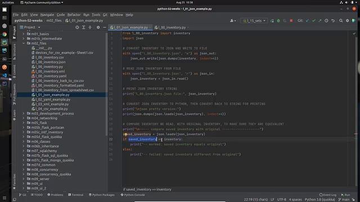Click the Code With Me user icon
360x202 pixels.
232,21
